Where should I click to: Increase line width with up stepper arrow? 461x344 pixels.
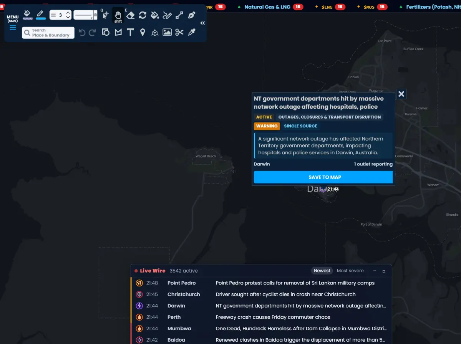click(68, 13)
